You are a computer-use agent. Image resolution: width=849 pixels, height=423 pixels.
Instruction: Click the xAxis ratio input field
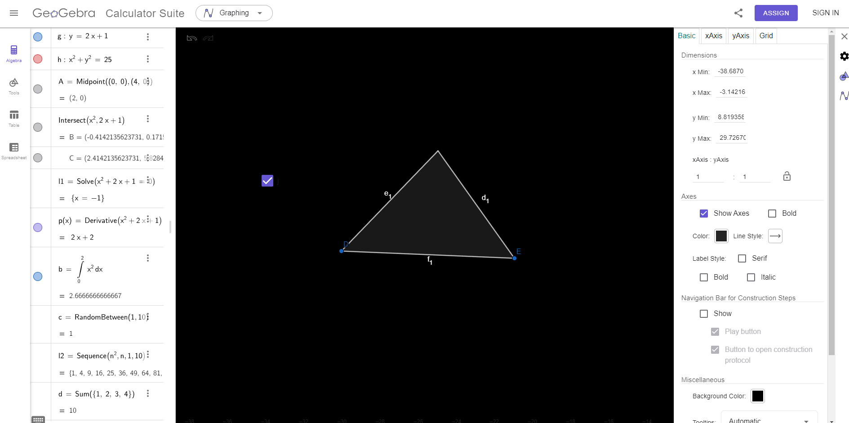(708, 177)
